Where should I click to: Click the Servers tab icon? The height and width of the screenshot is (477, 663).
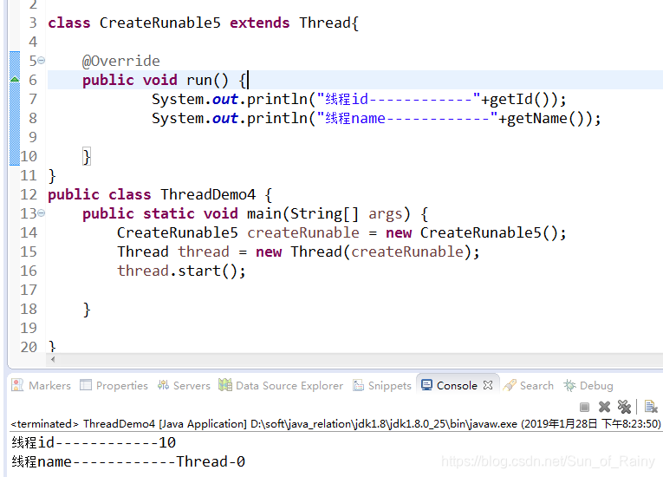[163, 385]
